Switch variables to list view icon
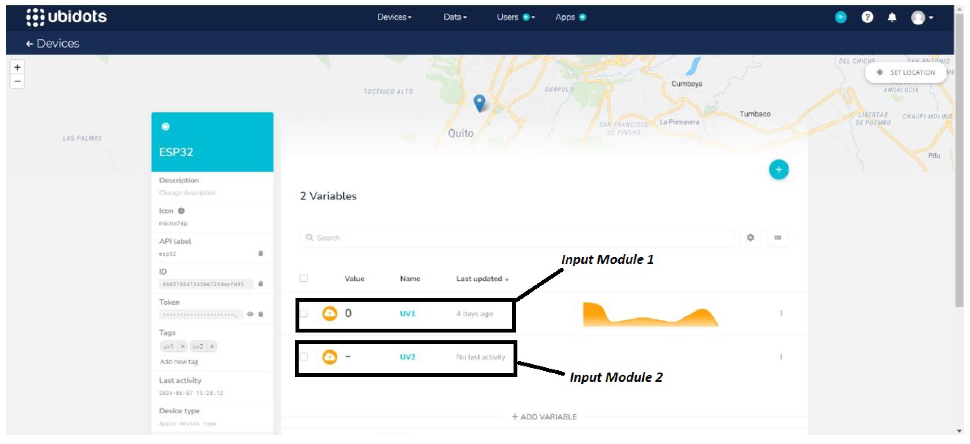This screenshot has width=970, height=444. coord(777,237)
